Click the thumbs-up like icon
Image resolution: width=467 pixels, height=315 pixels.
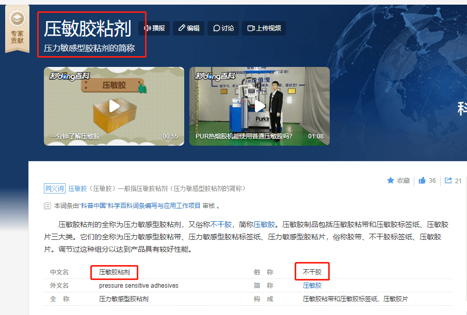422,181
